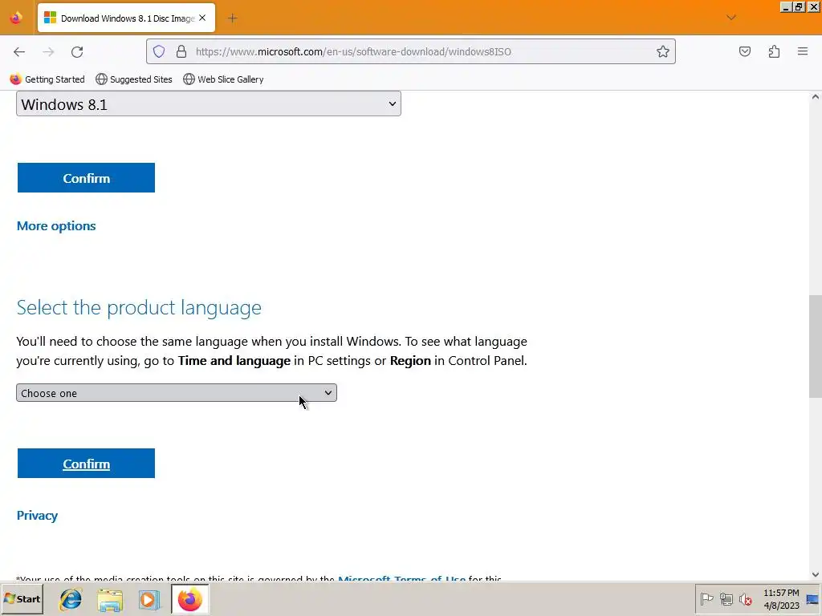Click the forward navigation arrow
This screenshot has width=822, height=616.
[48, 51]
